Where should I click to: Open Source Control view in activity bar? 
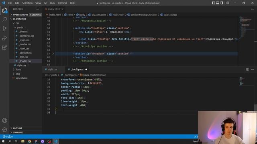(4, 29)
